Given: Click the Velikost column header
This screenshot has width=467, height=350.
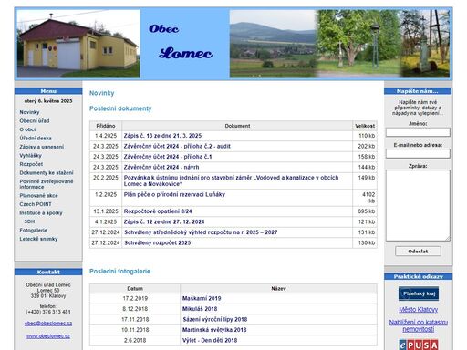Looking at the screenshot, I should [x=365, y=126].
